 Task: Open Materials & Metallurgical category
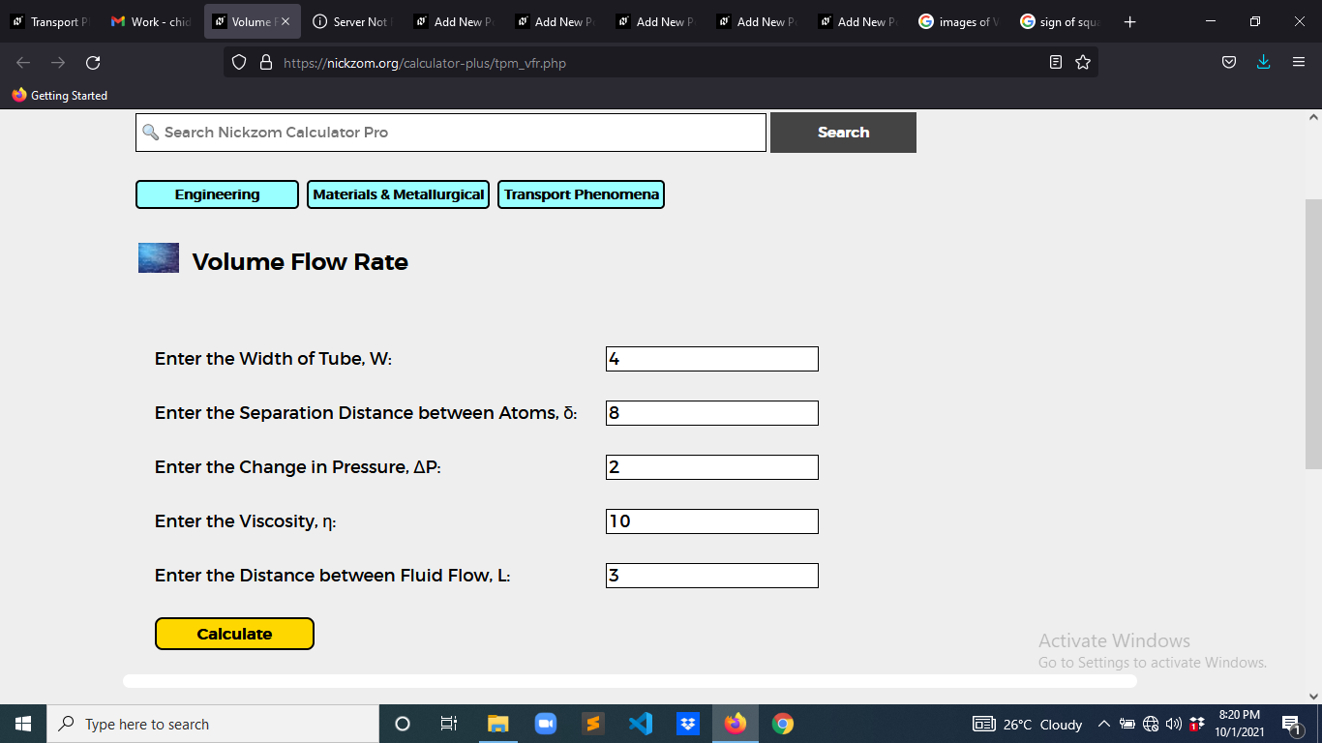click(x=398, y=194)
